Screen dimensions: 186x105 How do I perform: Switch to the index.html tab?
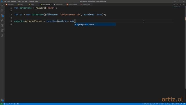tap(10, 5)
